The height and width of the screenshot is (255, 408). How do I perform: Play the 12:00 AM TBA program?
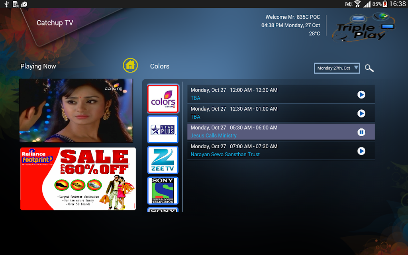361,94
